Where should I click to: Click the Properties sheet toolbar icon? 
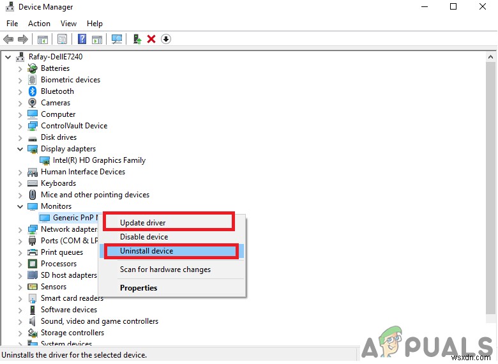[x=63, y=40]
